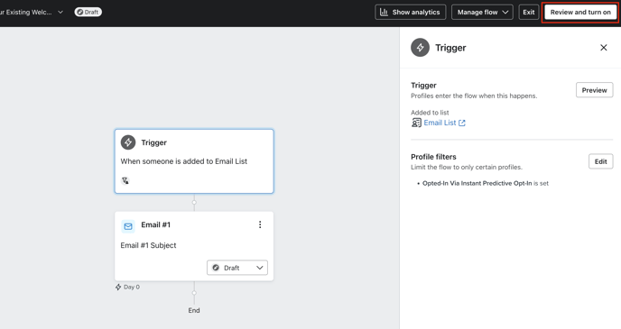Click Review and turn on button
Image resolution: width=621 pixels, height=329 pixels.
pos(580,12)
